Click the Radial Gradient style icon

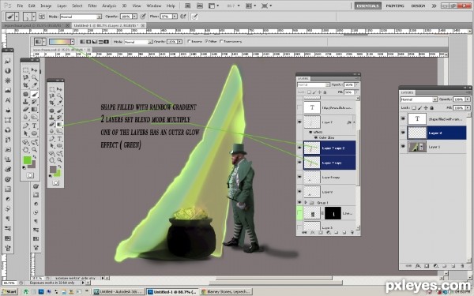coord(88,42)
